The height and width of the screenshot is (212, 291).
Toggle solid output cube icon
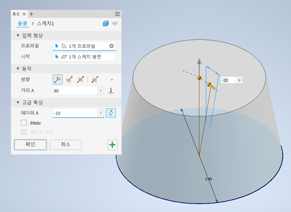coord(106,23)
